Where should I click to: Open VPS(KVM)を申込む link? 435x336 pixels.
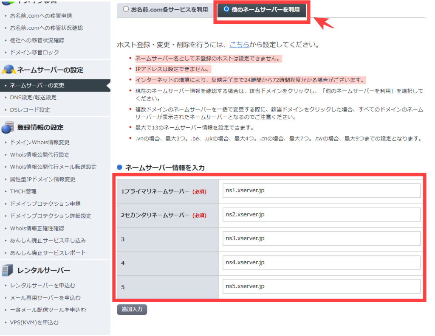point(34,323)
